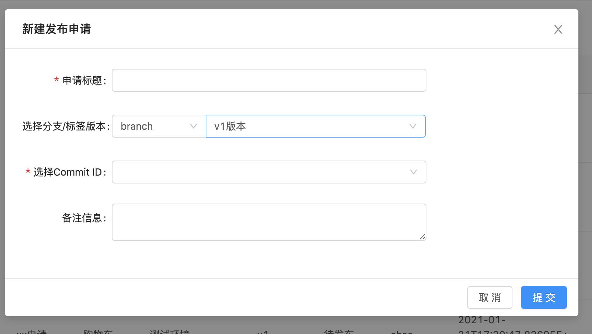
Task: Click the chevron arrow beside v1版本
Action: point(413,126)
